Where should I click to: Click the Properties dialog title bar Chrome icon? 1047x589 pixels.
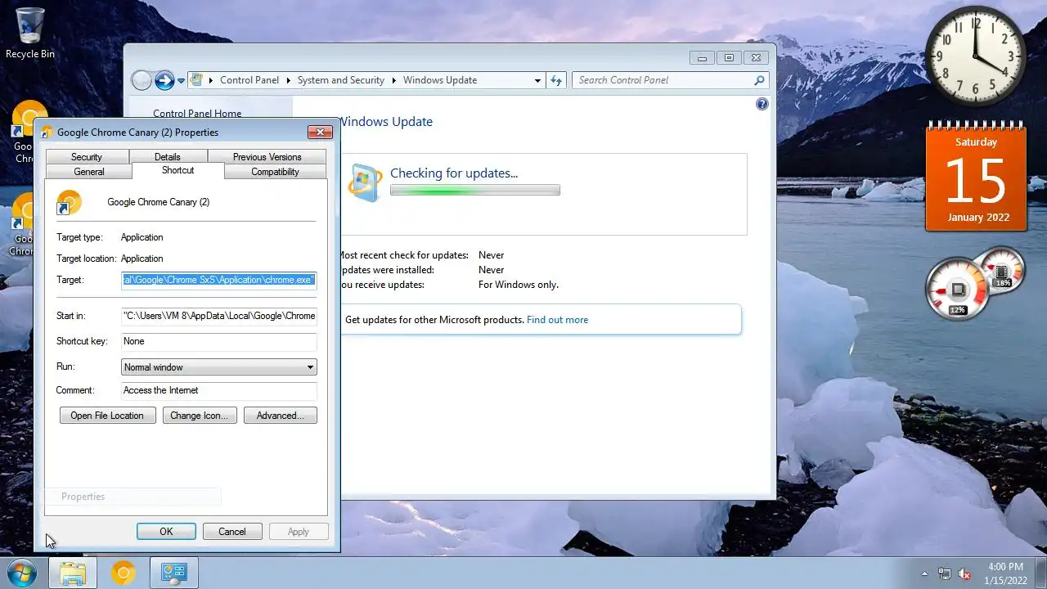(47, 133)
